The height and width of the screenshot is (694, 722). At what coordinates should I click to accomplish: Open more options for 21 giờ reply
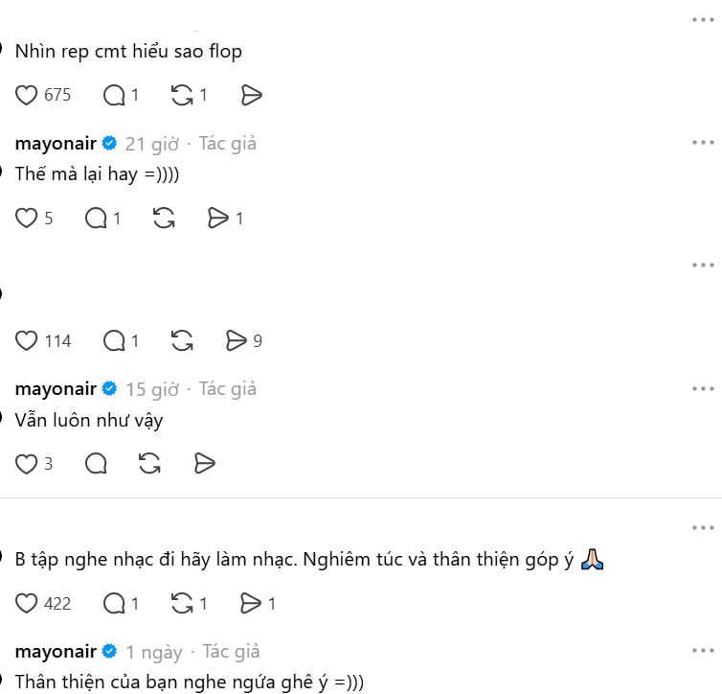pos(703,143)
